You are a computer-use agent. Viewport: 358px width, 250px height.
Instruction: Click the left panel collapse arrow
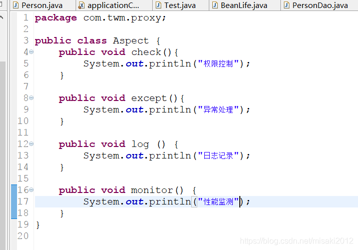[x=2, y=17]
